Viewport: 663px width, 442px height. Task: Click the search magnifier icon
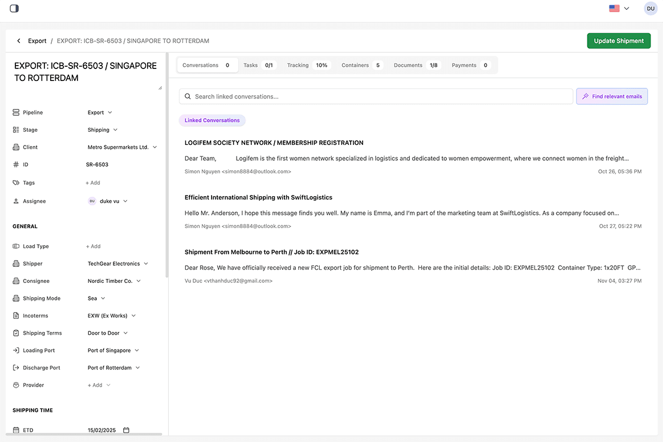(x=188, y=96)
